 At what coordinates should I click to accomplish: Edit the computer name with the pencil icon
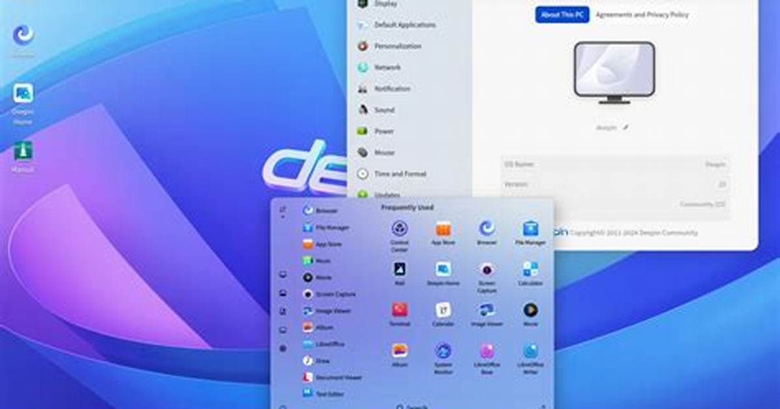[626, 128]
